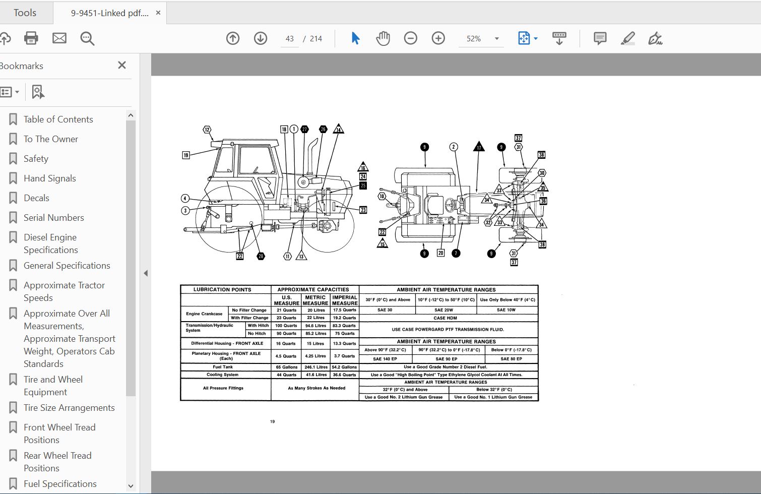Click the page number input field
This screenshot has width=761, height=494.
coord(289,38)
